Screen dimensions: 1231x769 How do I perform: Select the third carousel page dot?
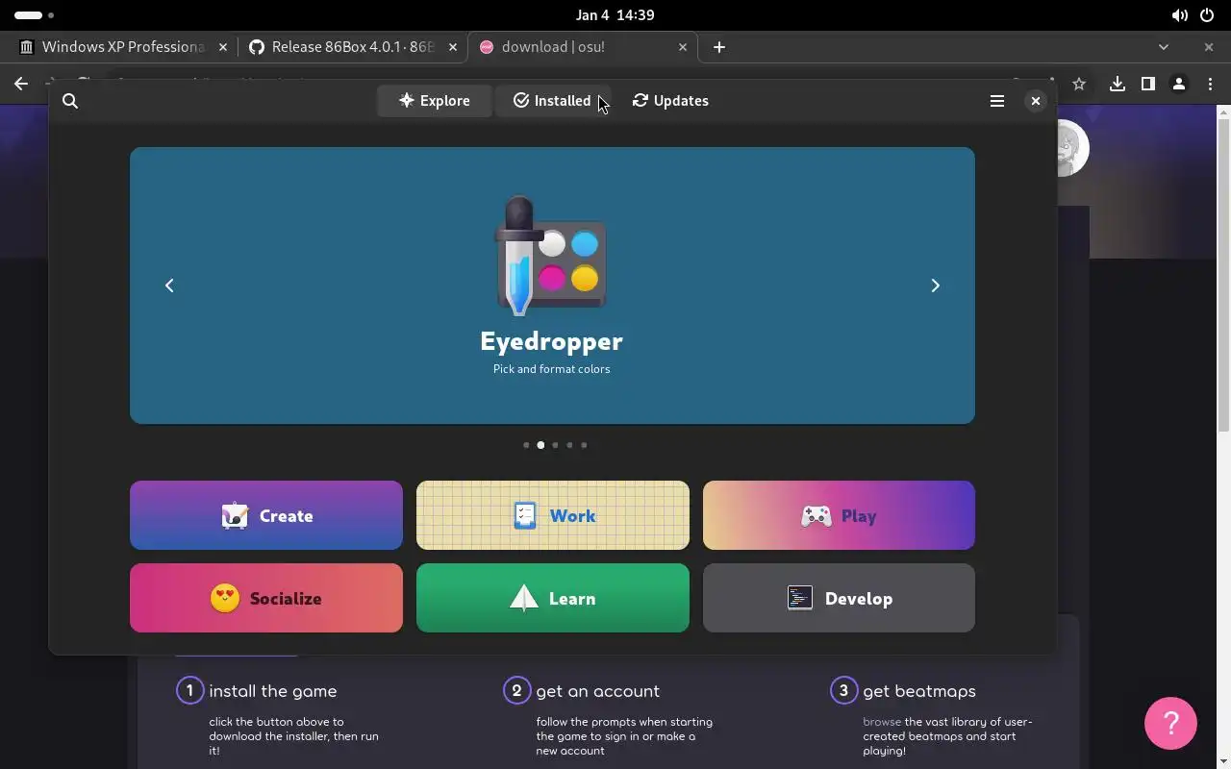(x=555, y=445)
